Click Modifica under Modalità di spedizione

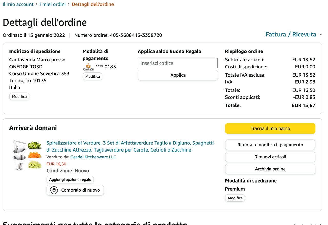pos(235,198)
